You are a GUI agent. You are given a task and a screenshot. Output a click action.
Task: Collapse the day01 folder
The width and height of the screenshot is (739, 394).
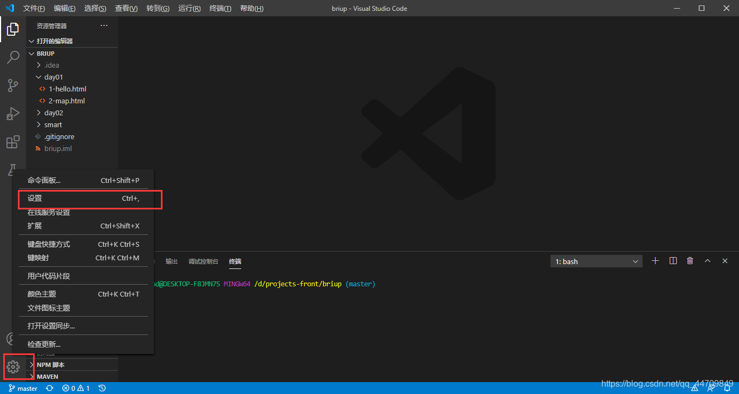[x=72, y=77]
